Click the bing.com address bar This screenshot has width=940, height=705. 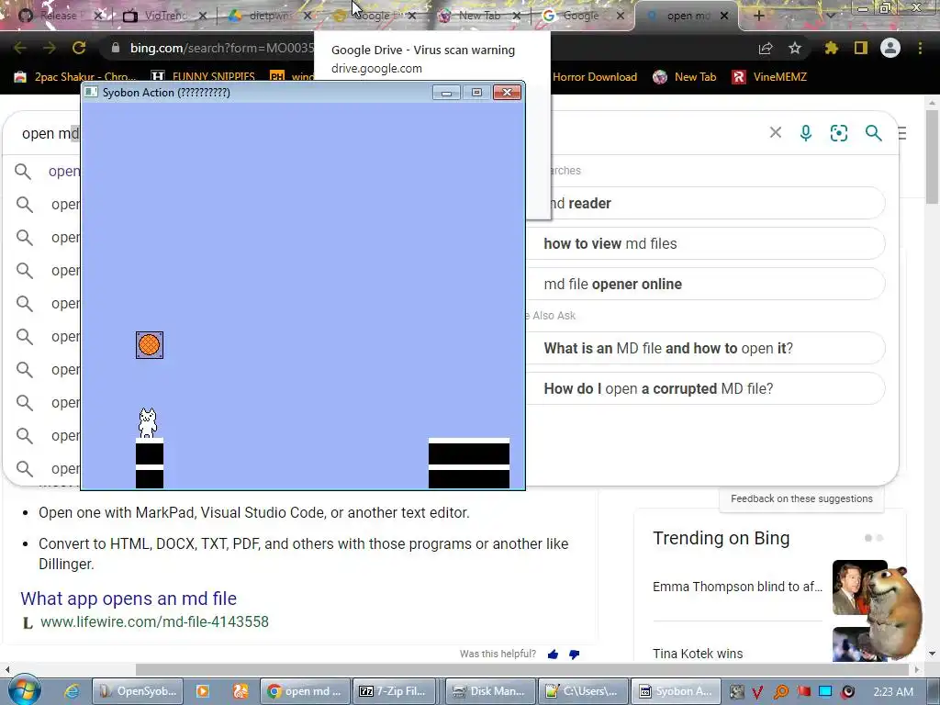[x=222, y=48]
